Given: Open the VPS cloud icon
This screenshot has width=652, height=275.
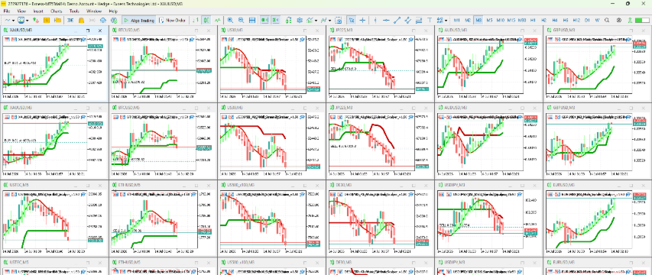Looking at the screenshot, I should tap(103, 20).
